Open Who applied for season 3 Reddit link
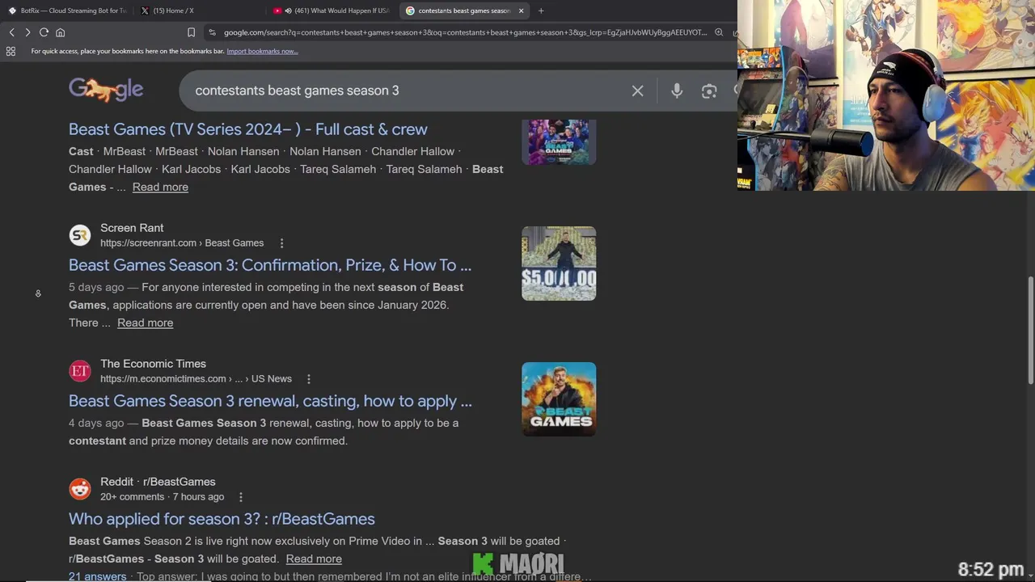The width and height of the screenshot is (1035, 582). pyautogui.click(x=222, y=519)
